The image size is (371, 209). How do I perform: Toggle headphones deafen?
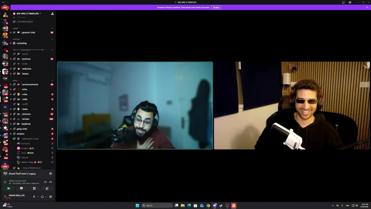(42, 197)
